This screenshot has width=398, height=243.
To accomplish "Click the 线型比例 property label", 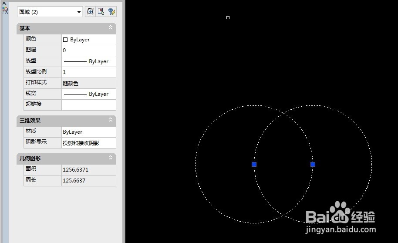I will (36, 71).
